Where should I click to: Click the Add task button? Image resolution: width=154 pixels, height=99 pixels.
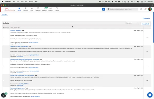[145, 24]
